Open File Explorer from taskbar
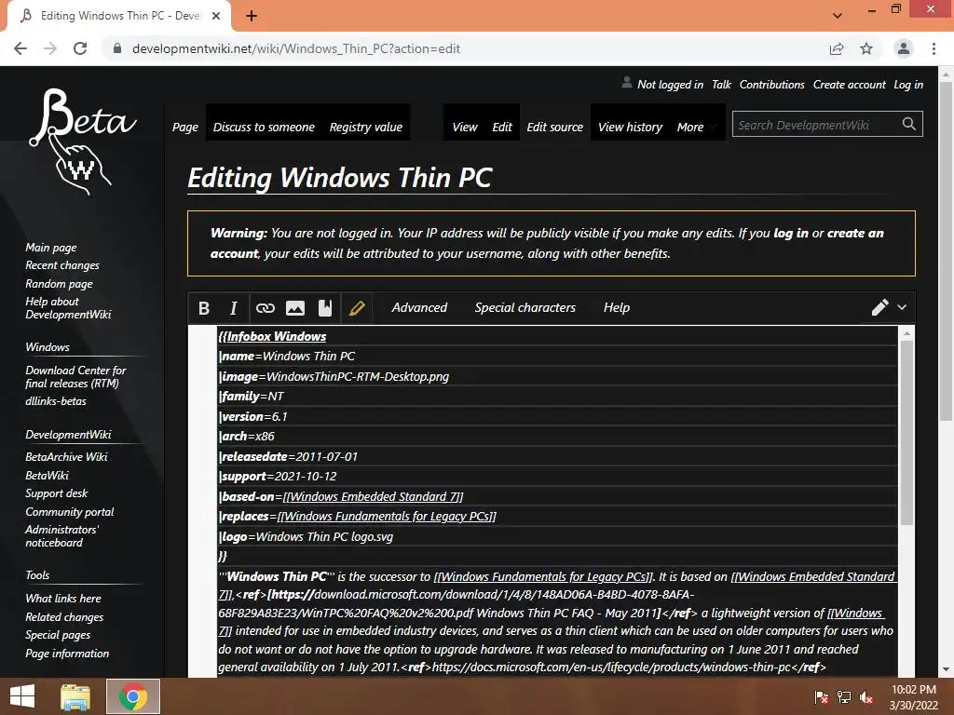This screenshot has width=954, height=715. 75,696
